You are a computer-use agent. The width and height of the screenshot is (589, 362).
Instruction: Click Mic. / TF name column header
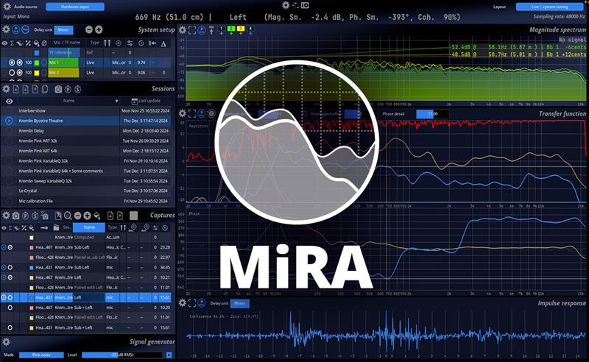67,43
